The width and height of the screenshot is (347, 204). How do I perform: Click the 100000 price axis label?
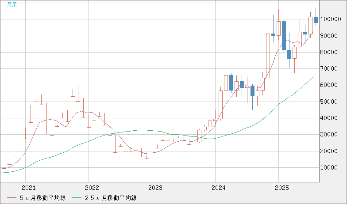(x=331, y=19)
